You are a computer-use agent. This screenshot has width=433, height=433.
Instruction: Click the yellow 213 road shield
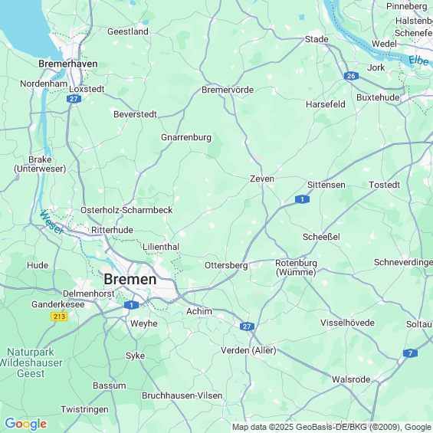(59, 317)
